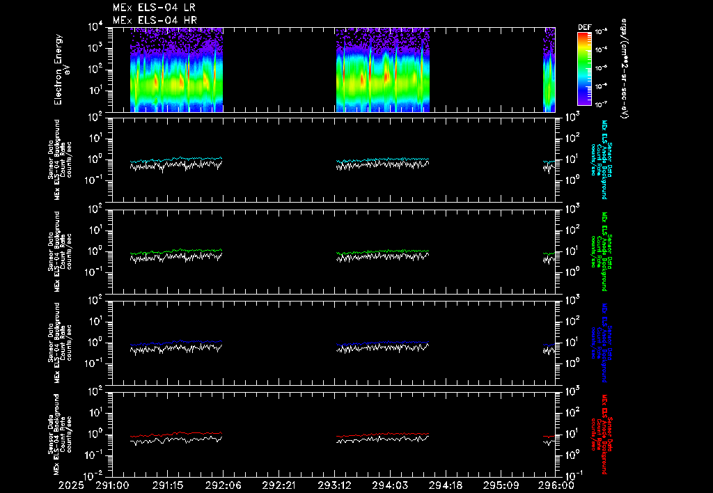This screenshot has height=493, width=713.
Task: Click the left axis label of the bottom red-trace panel
Action: pyautogui.click(x=61, y=434)
